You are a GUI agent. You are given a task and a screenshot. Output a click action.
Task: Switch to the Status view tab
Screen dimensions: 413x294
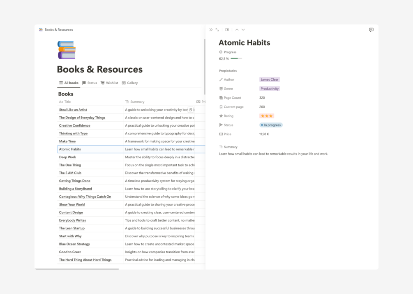coord(90,83)
